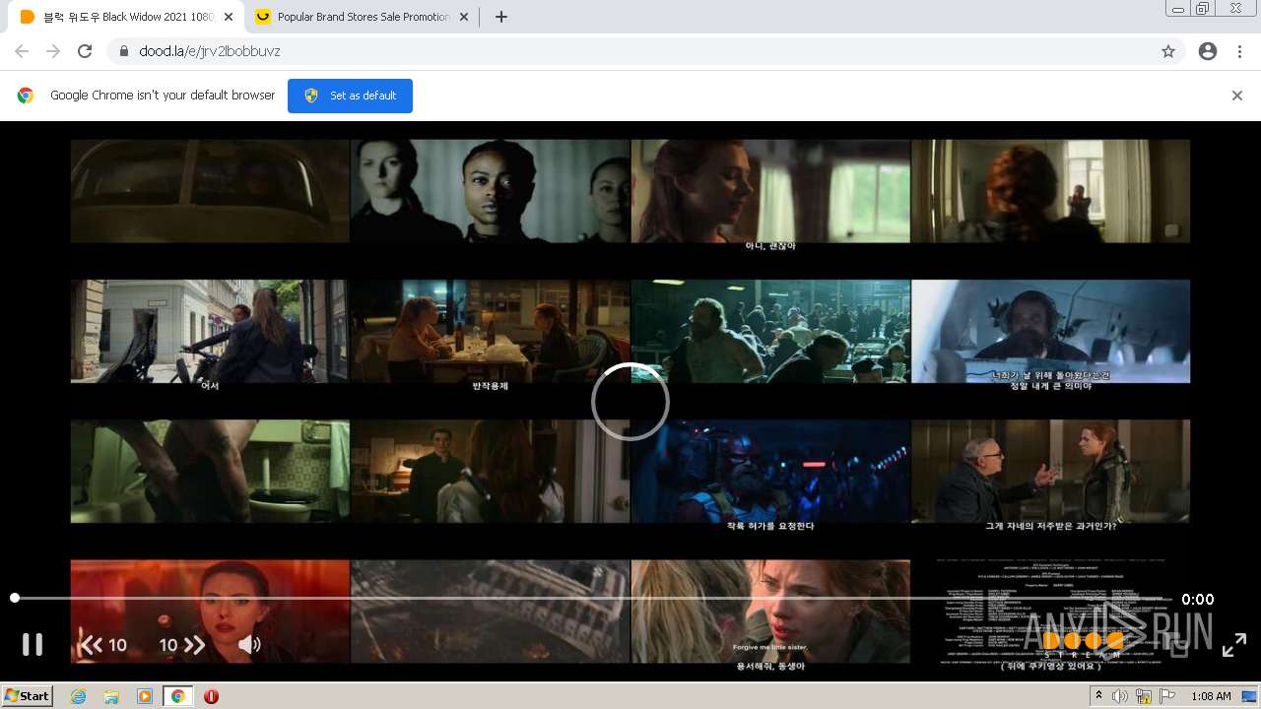Click Set as default button
Viewport: 1261px width, 709px height.
(x=350, y=96)
